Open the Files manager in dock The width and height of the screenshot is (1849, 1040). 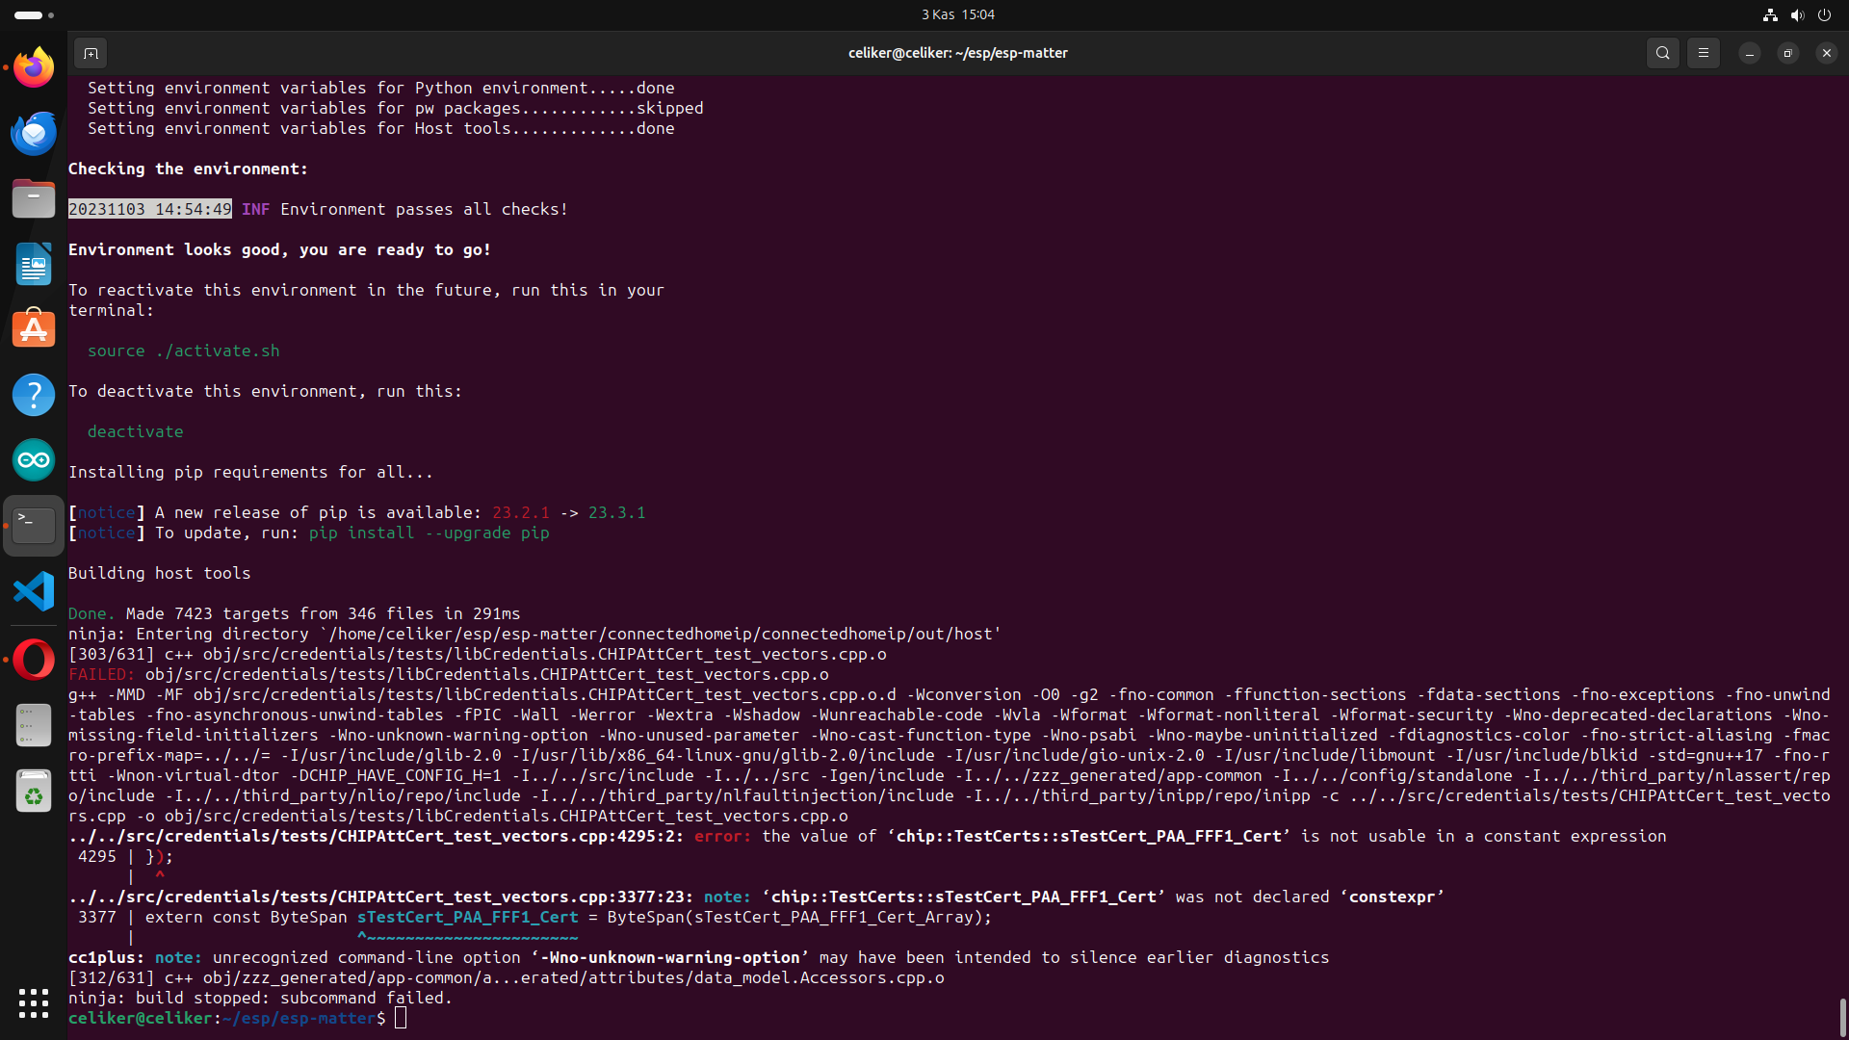[34, 198]
